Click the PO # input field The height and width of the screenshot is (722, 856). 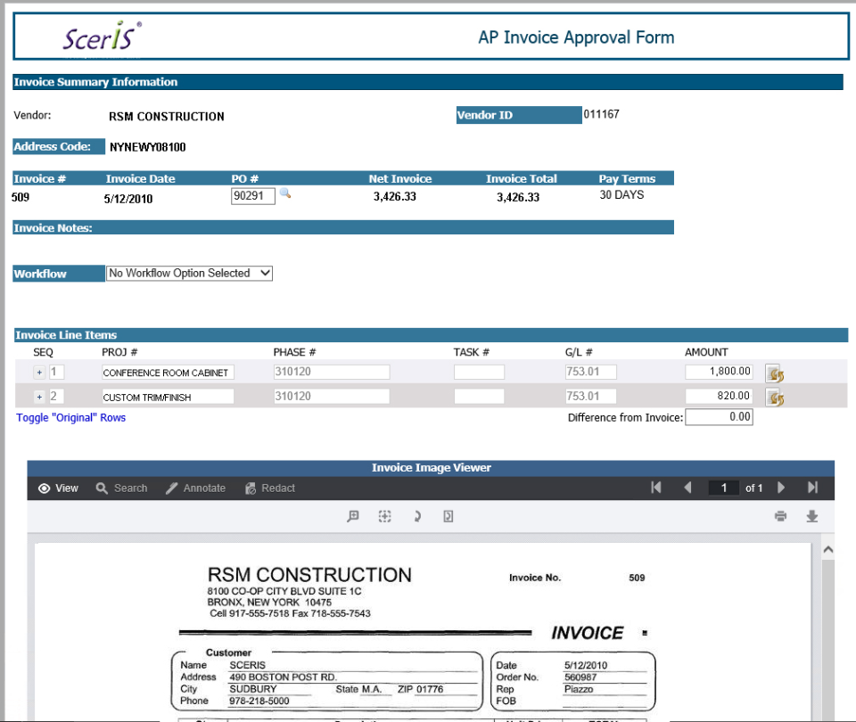tap(252, 196)
